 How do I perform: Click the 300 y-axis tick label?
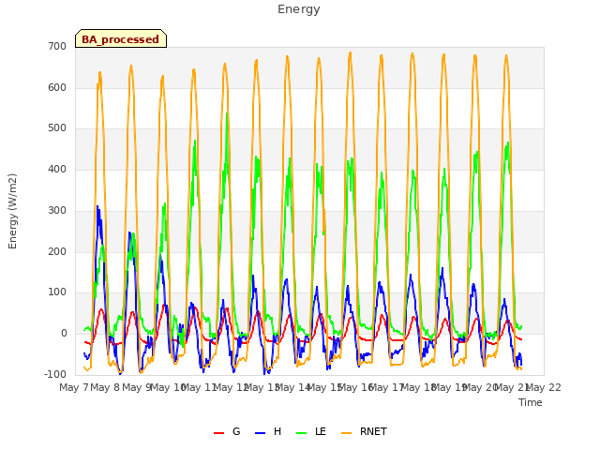[57, 210]
